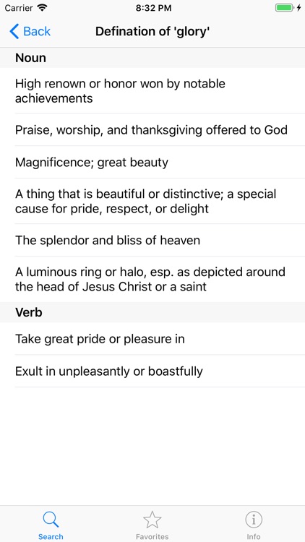Tap the Noun section header
Screen dimensions: 305x542
(152, 58)
